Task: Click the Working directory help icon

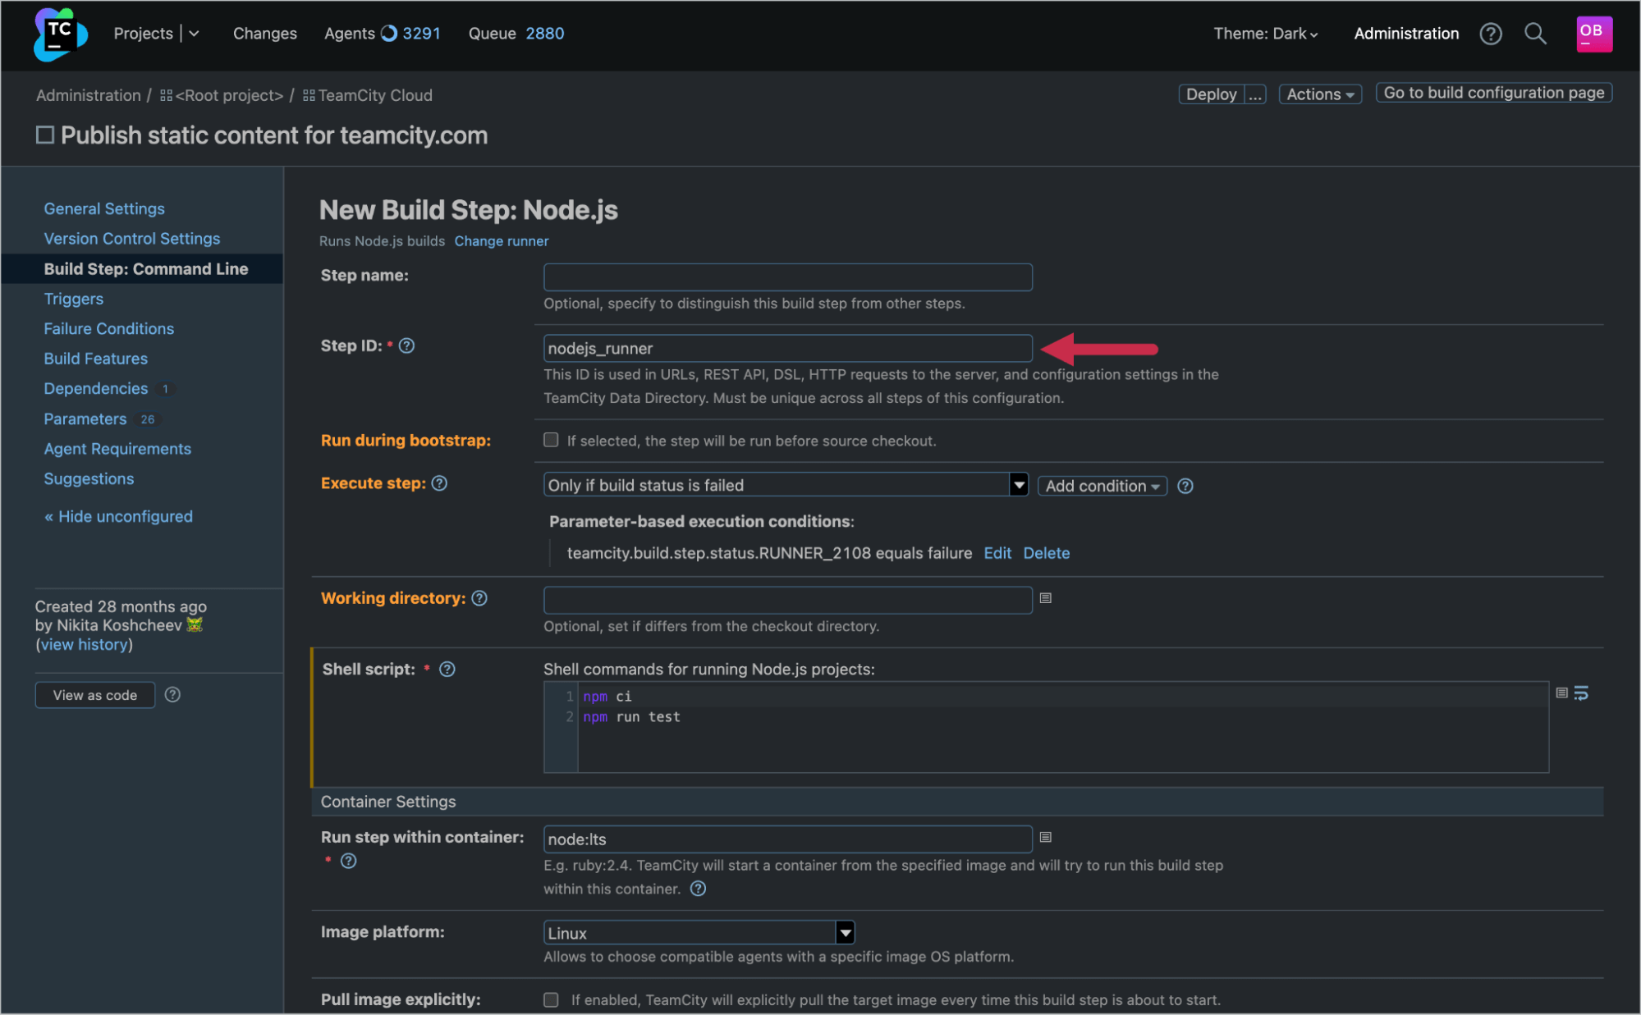Action: coord(479,598)
